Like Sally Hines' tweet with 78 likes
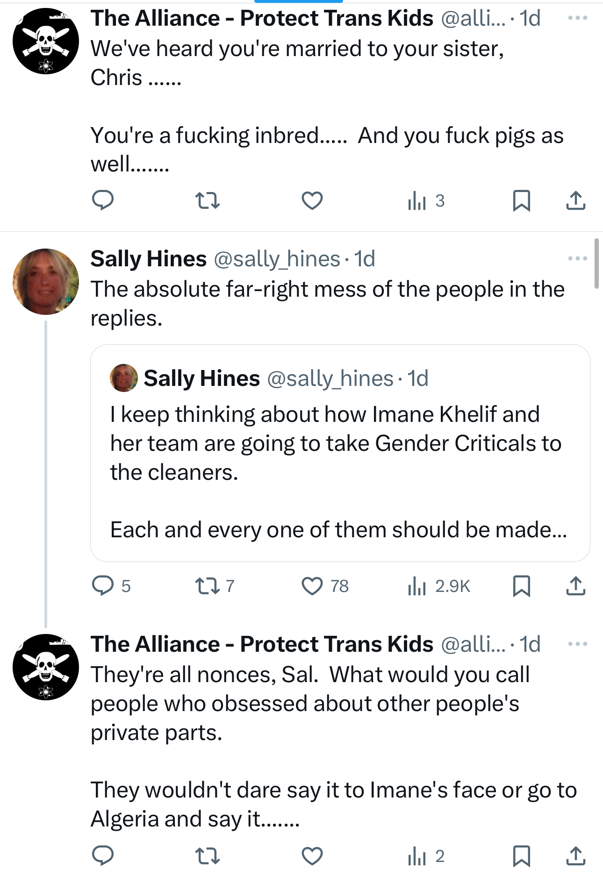The image size is (603, 883). pos(312,586)
